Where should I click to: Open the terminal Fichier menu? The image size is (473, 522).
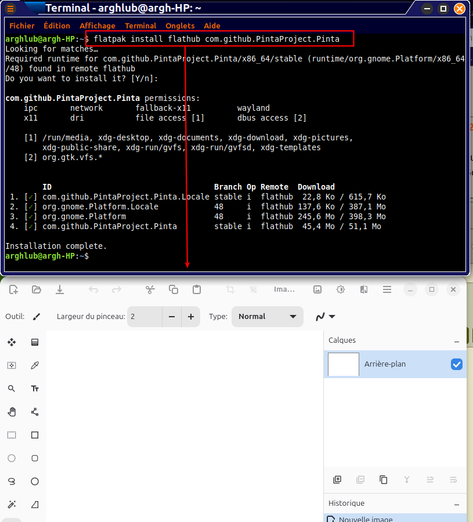pyautogui.click(x=22, y=26)
